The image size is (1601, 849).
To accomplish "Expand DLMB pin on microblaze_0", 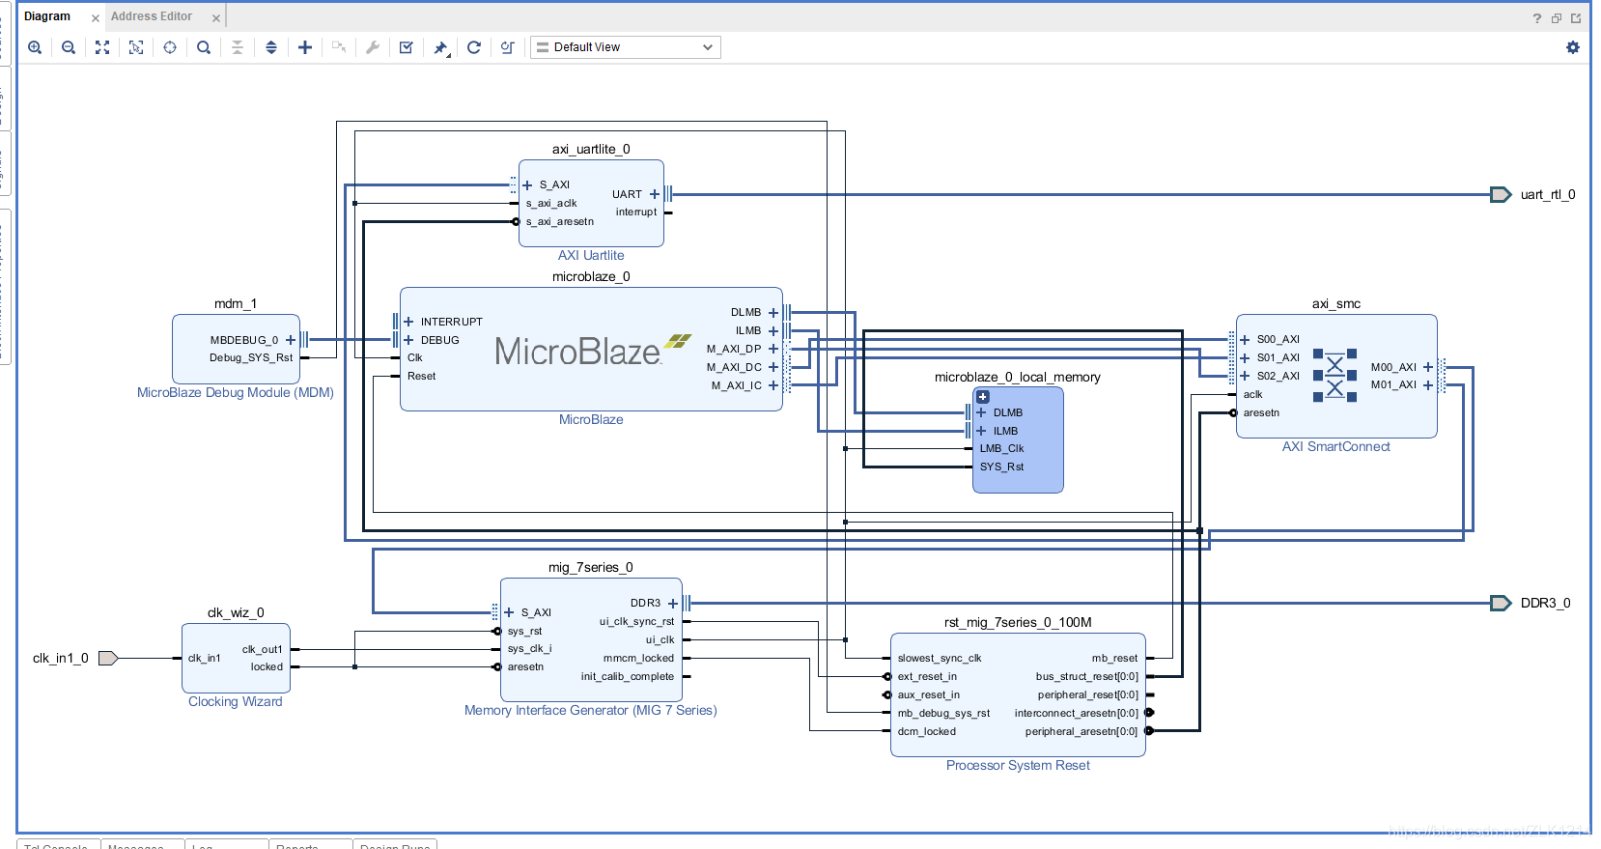I will (x=773, y=313).
